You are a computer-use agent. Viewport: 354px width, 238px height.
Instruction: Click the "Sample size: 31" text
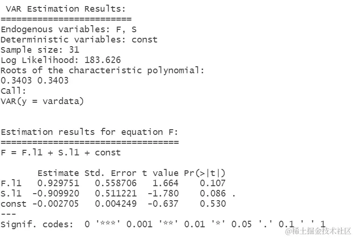[40, 50]
